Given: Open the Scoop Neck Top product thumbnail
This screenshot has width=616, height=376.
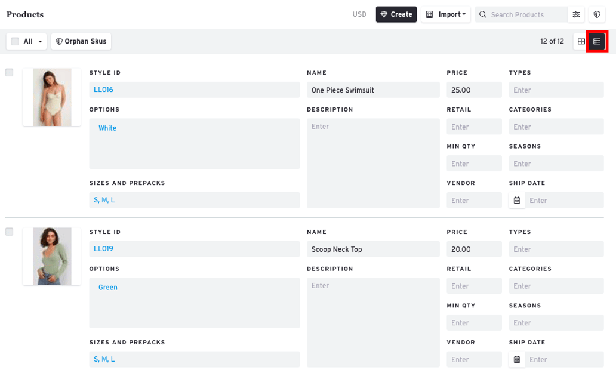Looking at the screenshot, I should tap(52, 256).
